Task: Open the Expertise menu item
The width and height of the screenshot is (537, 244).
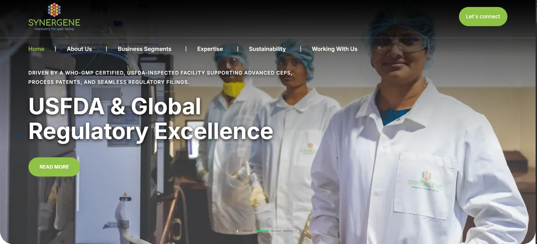Action: (210, 49)
